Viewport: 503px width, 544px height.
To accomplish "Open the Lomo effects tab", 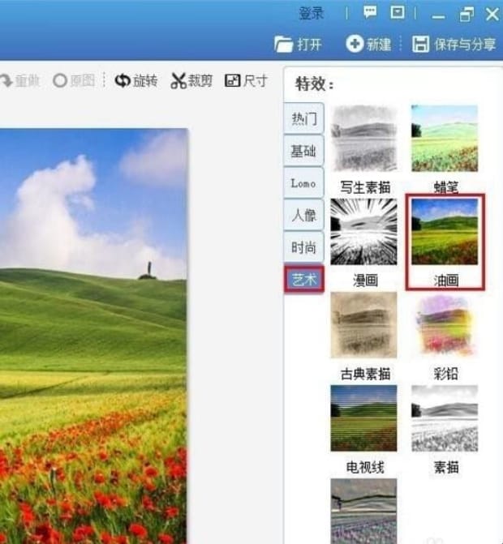I will [x=304, y=183].
